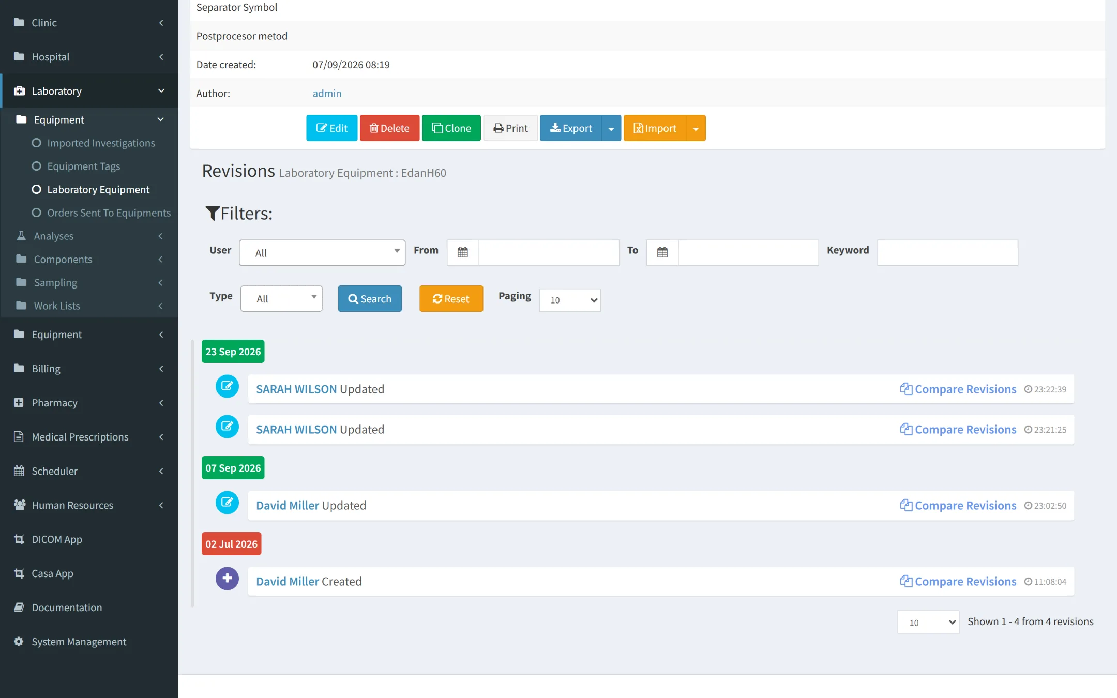Open the Paging dropdown near filters
This screenshot has height=698, width=1117.
(x=570, y=300)
